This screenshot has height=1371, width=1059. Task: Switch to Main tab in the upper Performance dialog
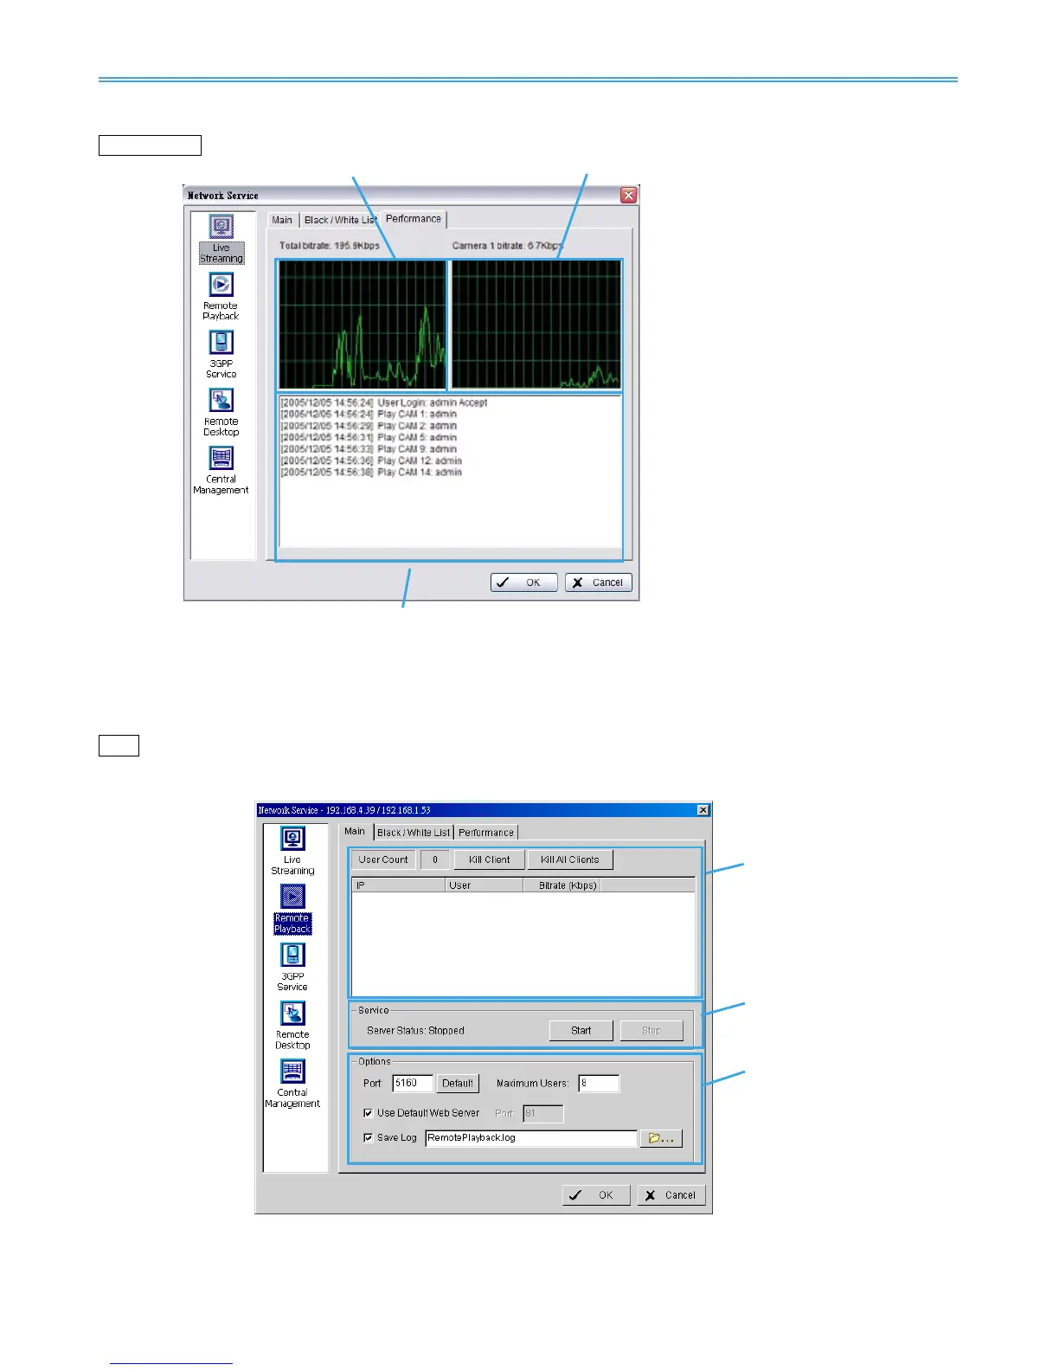[282, 220]
